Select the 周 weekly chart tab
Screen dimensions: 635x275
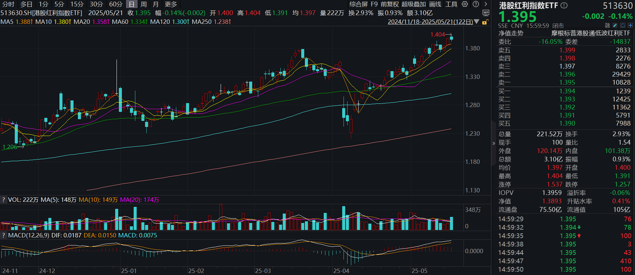pyautogui.click(x=144, y=4)
